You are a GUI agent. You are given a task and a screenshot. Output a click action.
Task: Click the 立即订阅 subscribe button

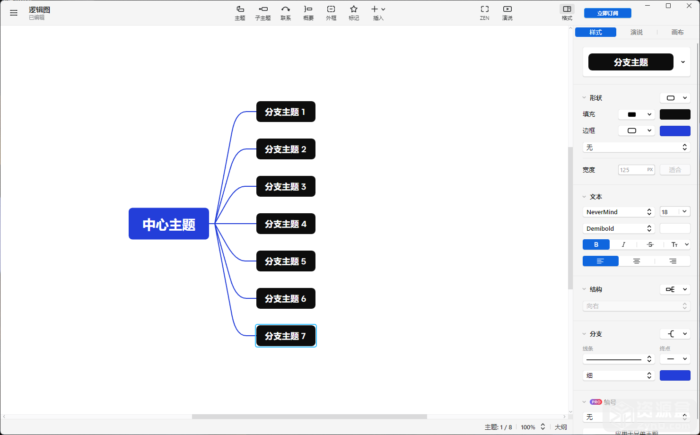tap(608, 13)
